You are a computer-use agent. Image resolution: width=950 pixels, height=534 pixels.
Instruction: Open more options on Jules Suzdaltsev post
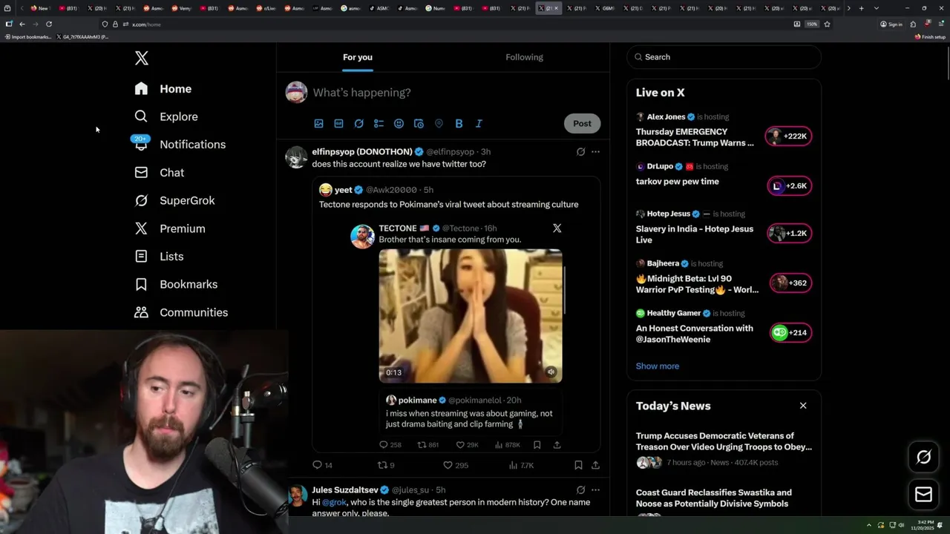(x=595, y=489)
